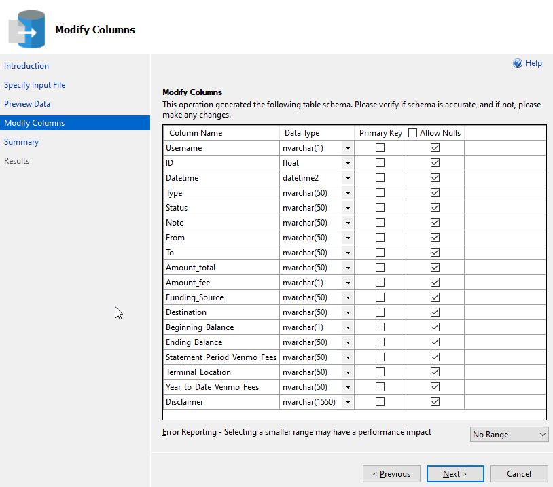Expand the data type dropdown for Amount_fee
Image resolution: width=553 pixels, height=487 pixels.
pos(348,283)
